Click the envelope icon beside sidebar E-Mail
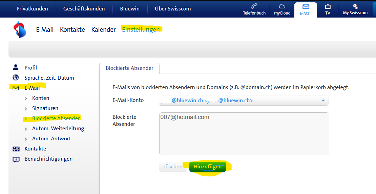The height and width of the screenshot is (194, 376). (16, 88)
